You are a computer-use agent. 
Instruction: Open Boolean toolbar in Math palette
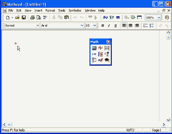pos(107,54)
